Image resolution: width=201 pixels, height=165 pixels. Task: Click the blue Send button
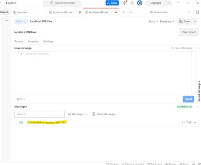(188, 99)
